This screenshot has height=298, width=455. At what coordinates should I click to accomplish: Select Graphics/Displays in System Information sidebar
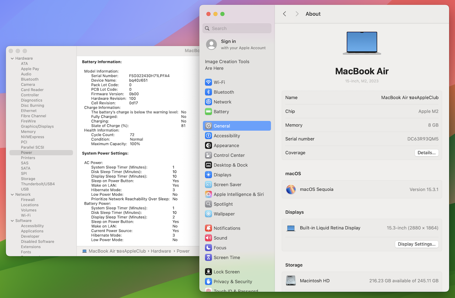[37, 126]
